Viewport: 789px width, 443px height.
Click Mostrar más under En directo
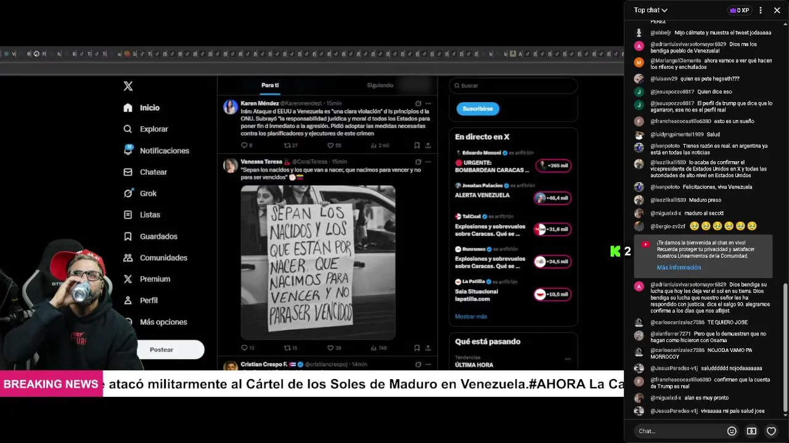(x=471, y=316)
